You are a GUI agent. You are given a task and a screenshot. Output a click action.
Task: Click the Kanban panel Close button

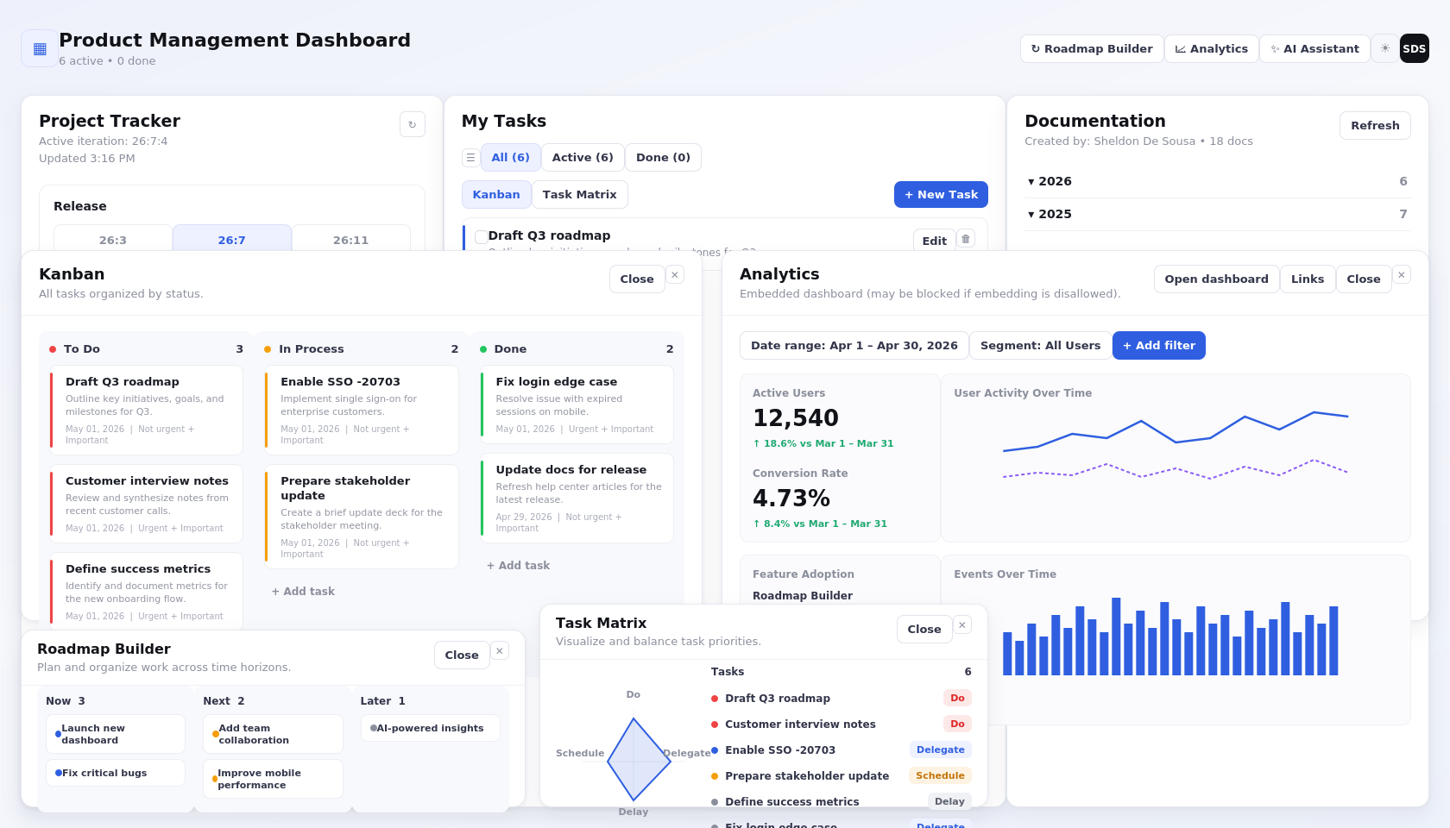[x=637, y=279]
